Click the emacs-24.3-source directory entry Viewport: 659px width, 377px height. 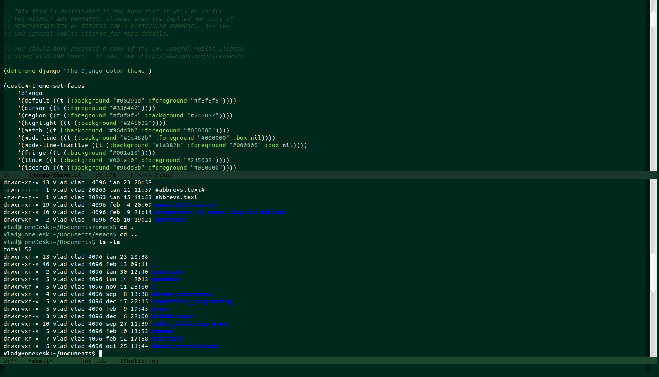coord(185,205)
